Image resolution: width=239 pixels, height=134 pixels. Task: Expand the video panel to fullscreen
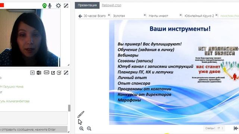tap(66, 6)
